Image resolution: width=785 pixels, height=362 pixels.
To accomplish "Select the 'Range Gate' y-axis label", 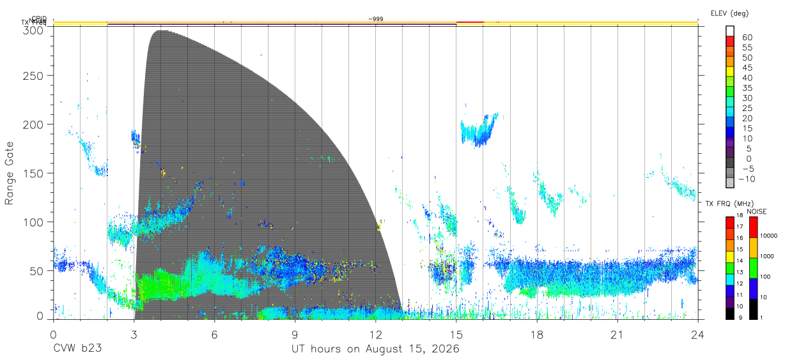I will [10, 172].
